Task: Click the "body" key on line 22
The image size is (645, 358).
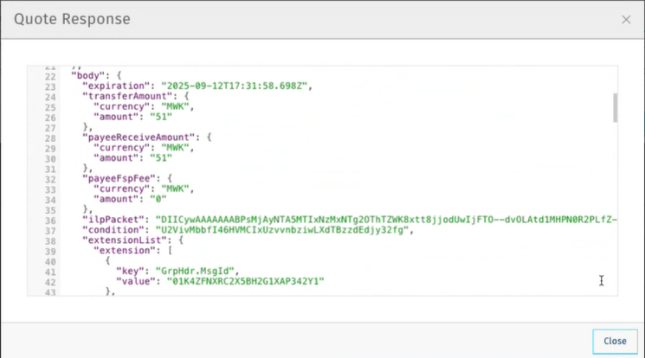Action: coord(87,76)
